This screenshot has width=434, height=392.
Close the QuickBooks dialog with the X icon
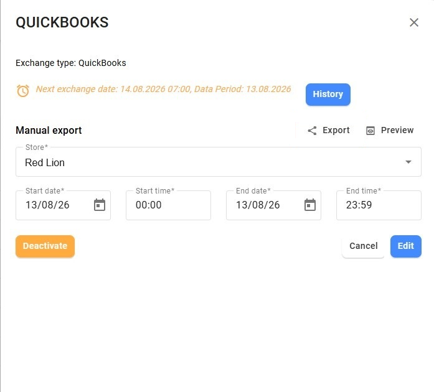pos(414,22)
